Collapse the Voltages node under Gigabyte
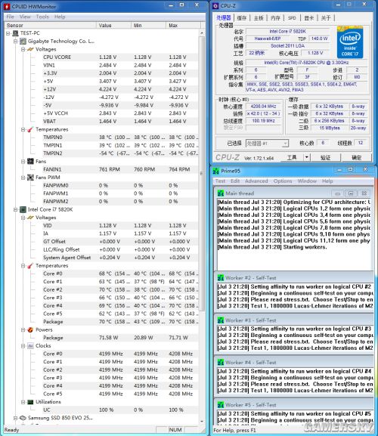The height and width of the screenshot is (436, 378). (23, 50)
